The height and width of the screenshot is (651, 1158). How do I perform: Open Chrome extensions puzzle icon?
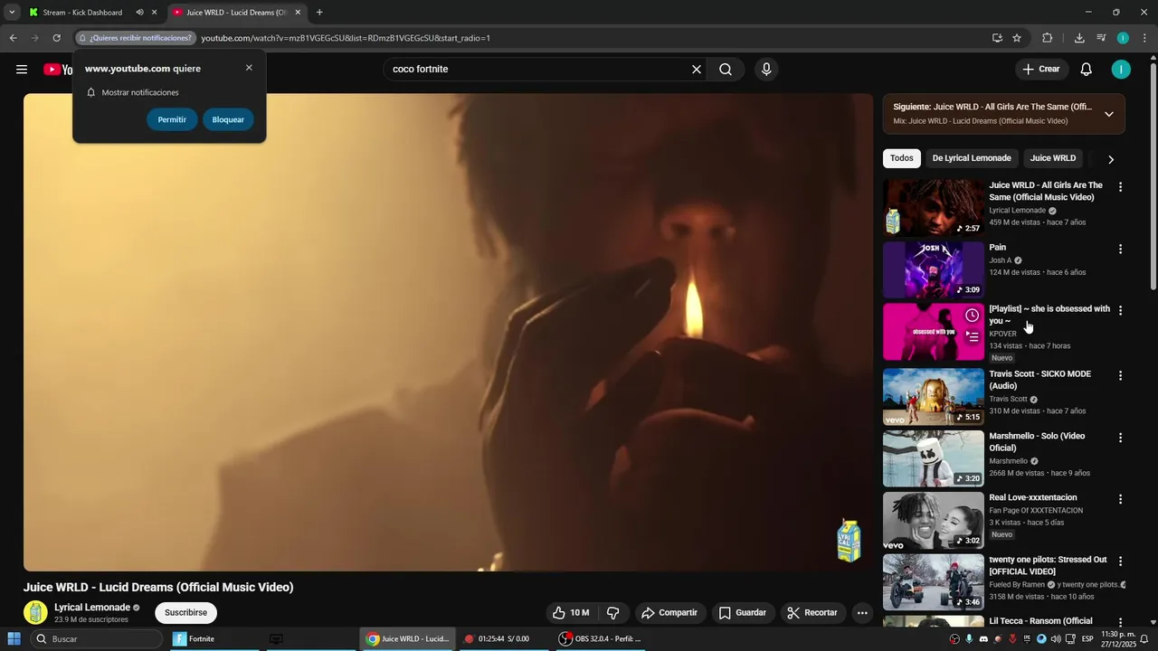click(x=1048, y=38)
